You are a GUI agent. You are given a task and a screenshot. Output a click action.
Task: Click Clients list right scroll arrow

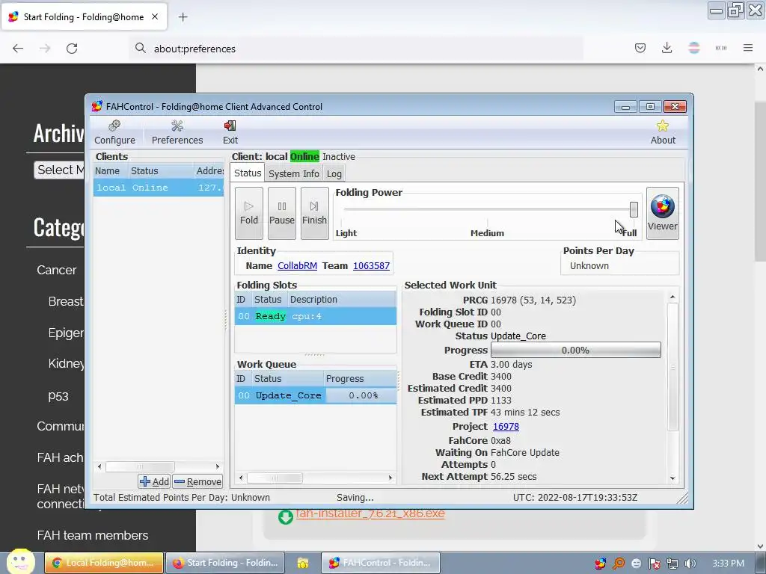218,466
